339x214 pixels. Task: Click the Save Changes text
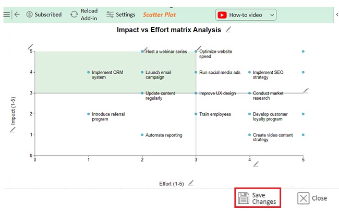(x=264, y=198)
